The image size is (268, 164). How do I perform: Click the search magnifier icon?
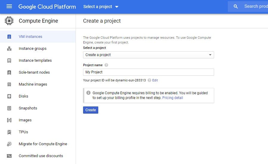pyautogui.click(x=236, y=7)
